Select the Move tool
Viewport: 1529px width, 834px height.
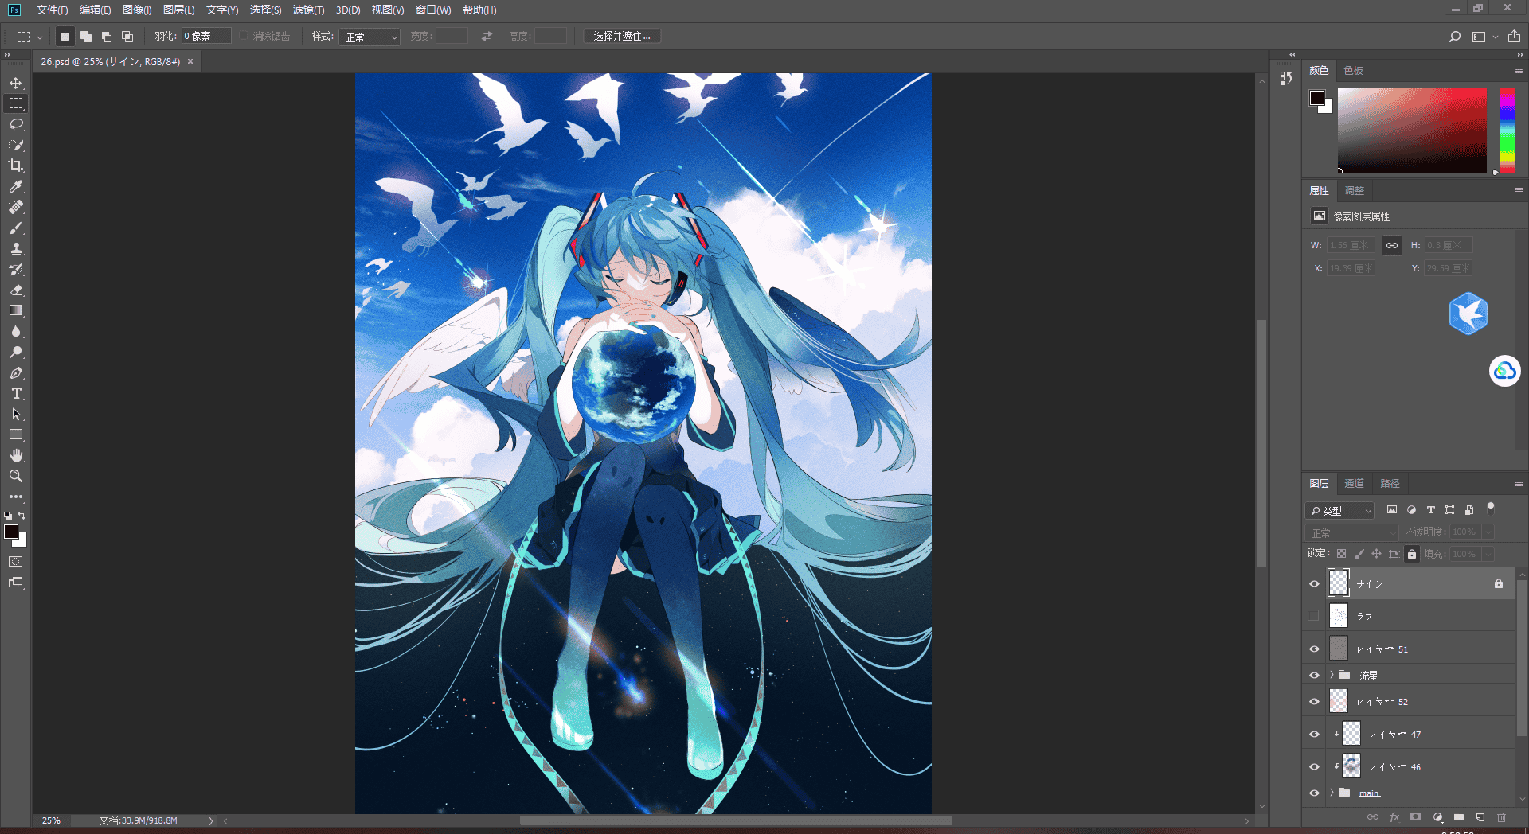(x=16, y=83)
